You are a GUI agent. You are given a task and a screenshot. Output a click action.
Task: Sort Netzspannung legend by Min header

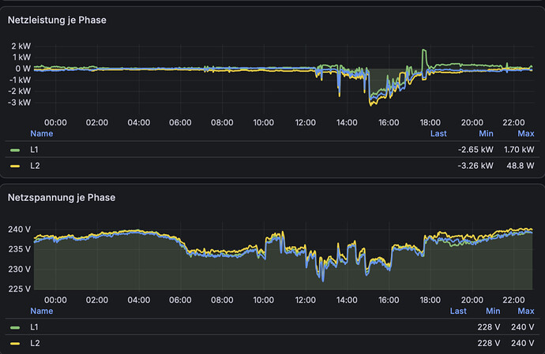click(493, 311)
